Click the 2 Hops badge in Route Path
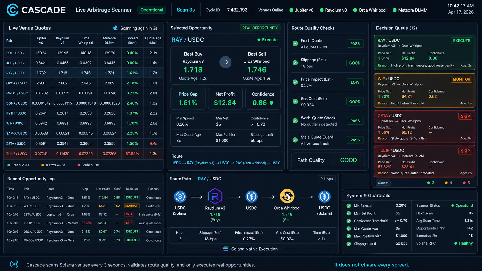Viewport: 482px width, 271px height. tap(327, 179)
